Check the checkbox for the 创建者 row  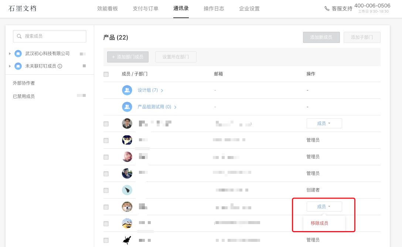106,190
